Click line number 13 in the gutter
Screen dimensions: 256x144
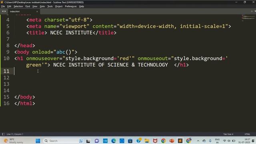(6, 84)
